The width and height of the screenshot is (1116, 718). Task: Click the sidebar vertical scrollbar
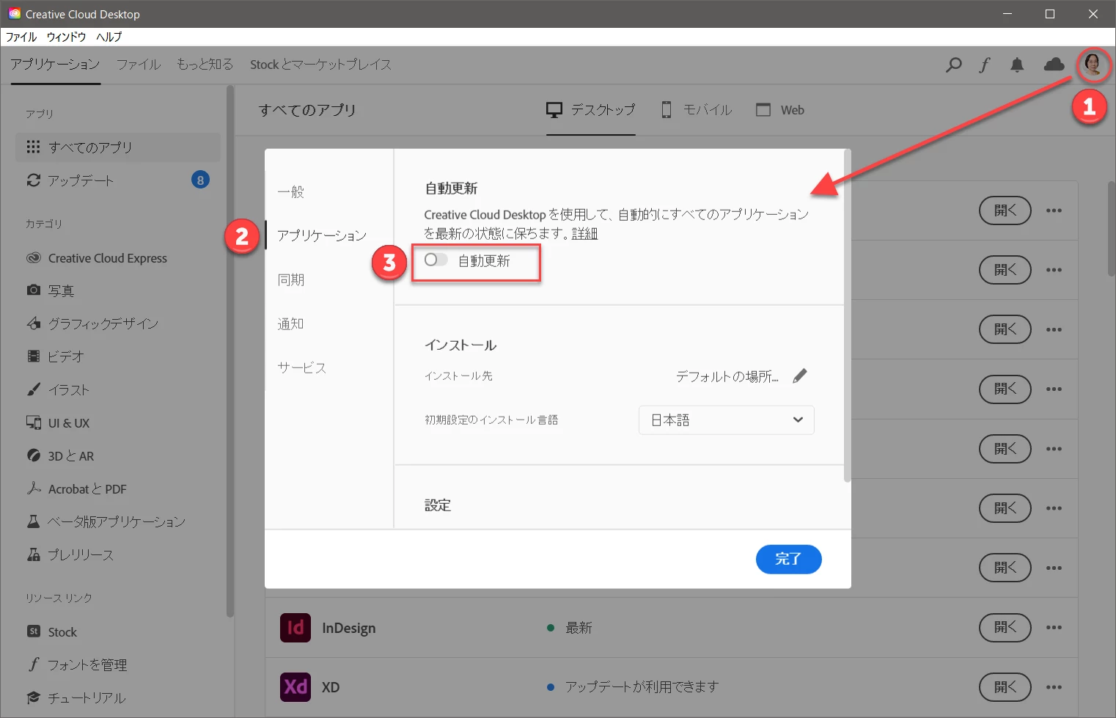[x=230, y=352]
